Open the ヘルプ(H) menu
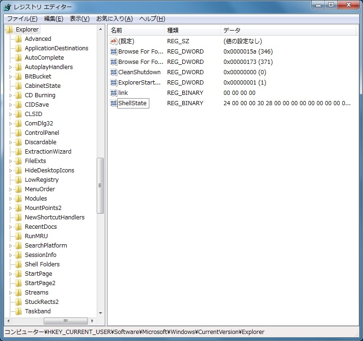Image resolution: width=363 pixels, height=341 pixels. pos(152,19)
